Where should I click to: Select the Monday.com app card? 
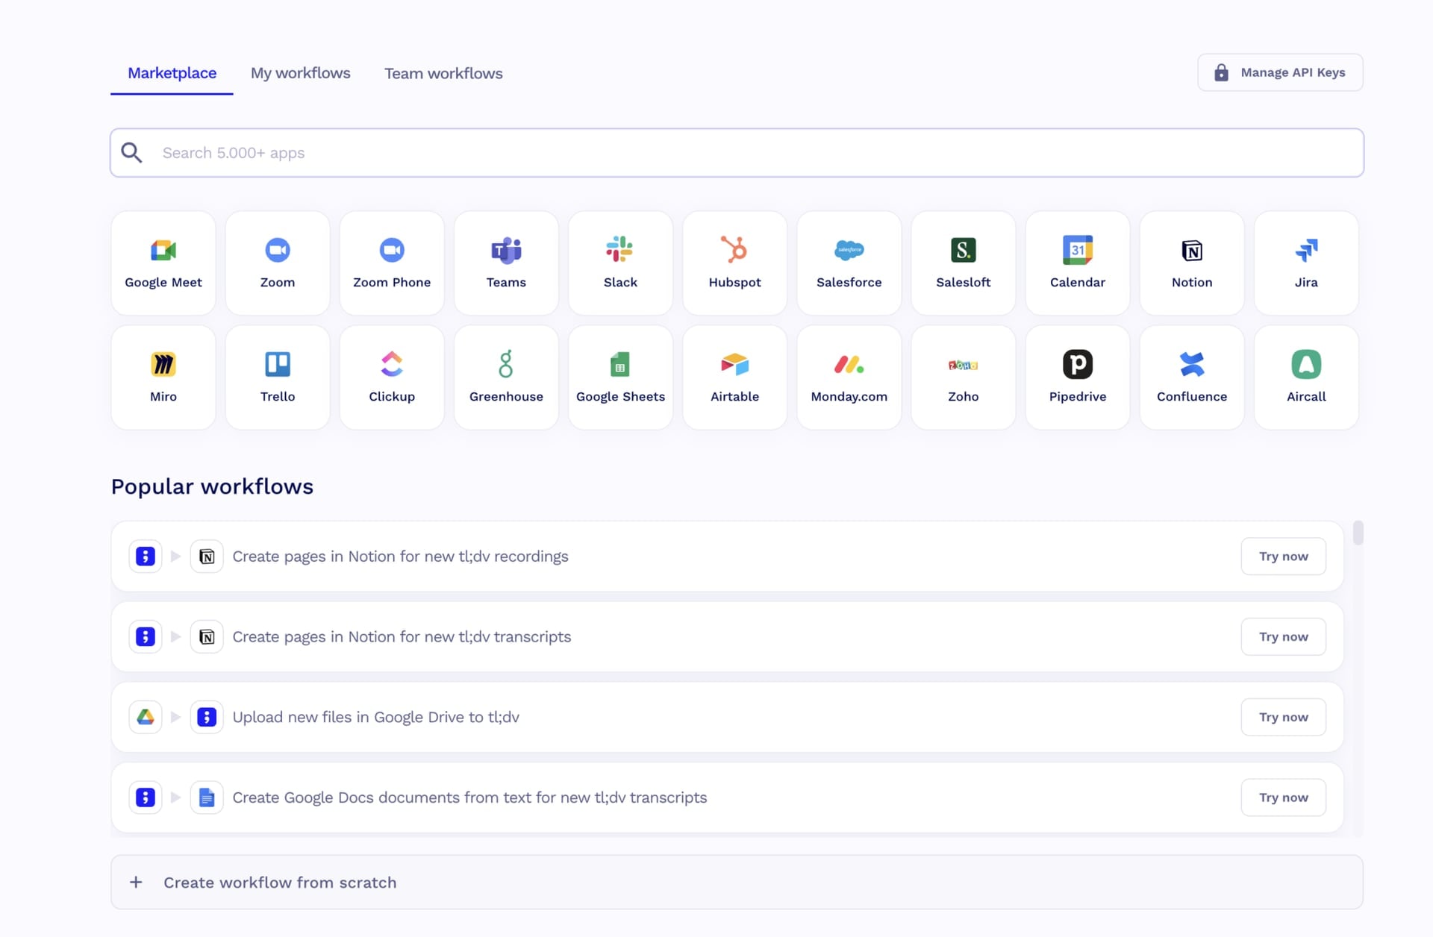[x=849, y=377]
